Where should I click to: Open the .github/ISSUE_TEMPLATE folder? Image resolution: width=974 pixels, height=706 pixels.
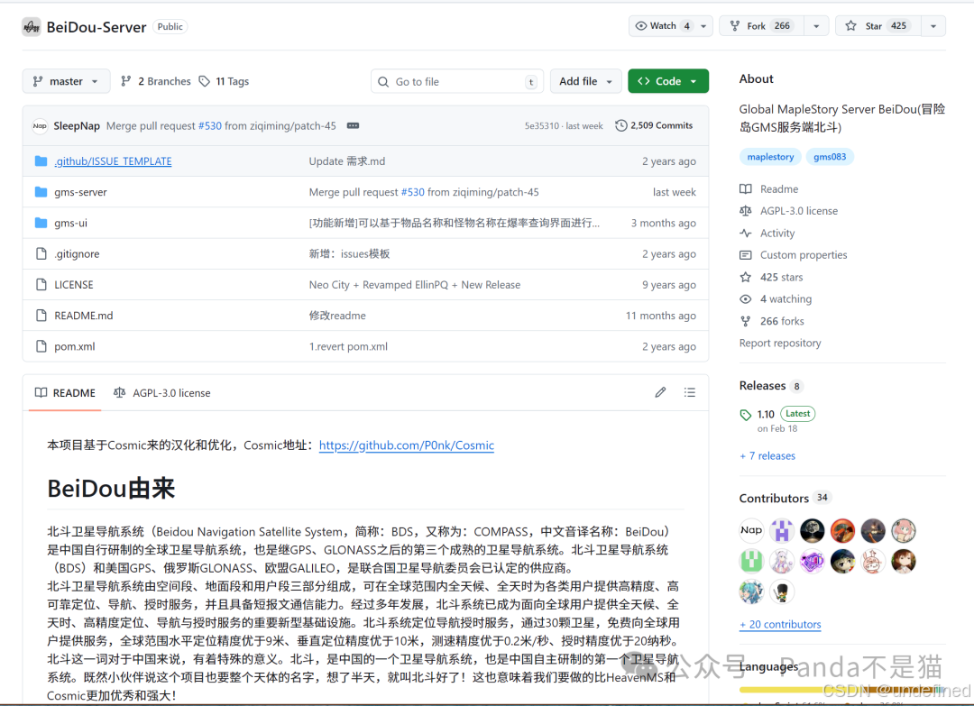[x=113, y=161]
